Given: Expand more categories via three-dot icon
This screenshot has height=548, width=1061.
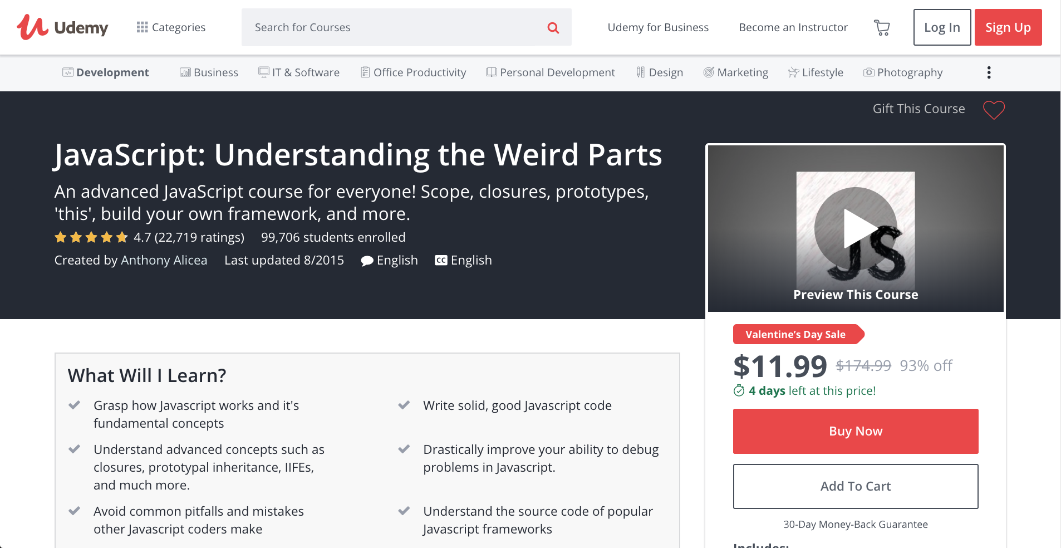Looking at the screenshot, I should coord(989,72).
